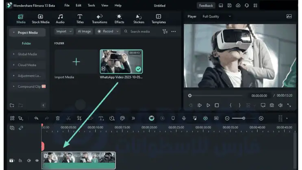Switch to the Transitions tab
The image size is (302, 170).
point(100,19)
